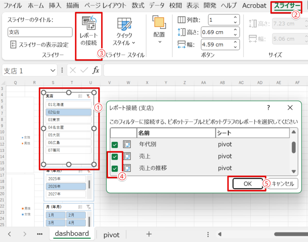Increase button height 0.69 cm
Screen dimensions: 308x242
pyautogui.click(x=235, y=30)
